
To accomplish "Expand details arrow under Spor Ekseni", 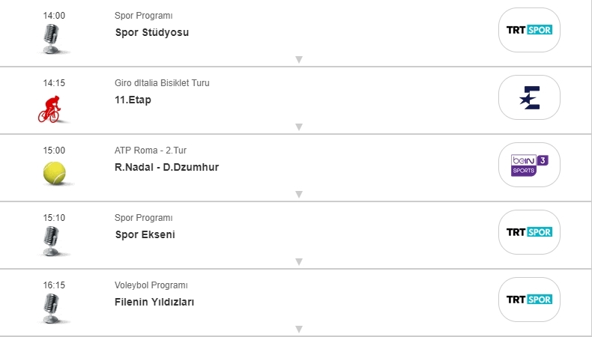I will click(298, 261).
